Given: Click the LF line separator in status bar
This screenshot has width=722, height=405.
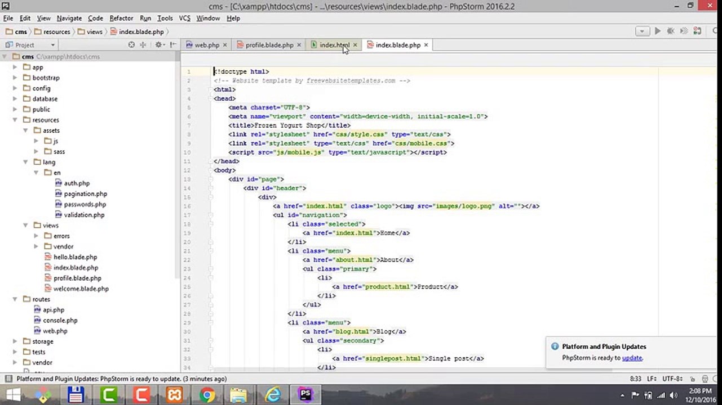Looking at the screenshot, I should pos(651,379).
